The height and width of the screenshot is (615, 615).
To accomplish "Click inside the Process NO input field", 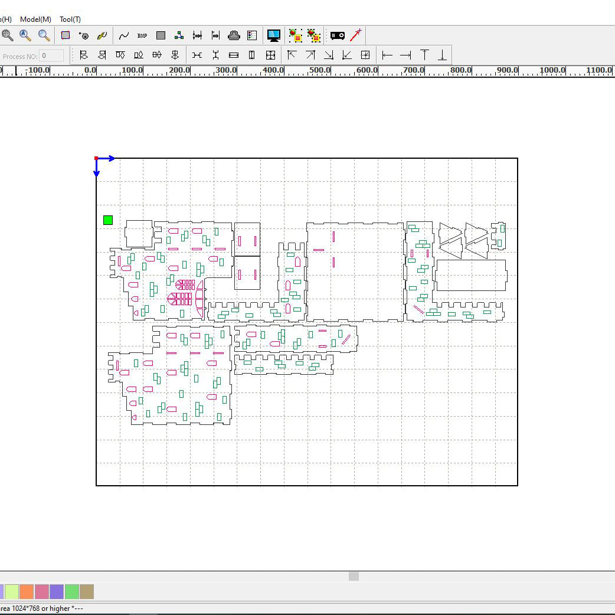I will (50, 55).
